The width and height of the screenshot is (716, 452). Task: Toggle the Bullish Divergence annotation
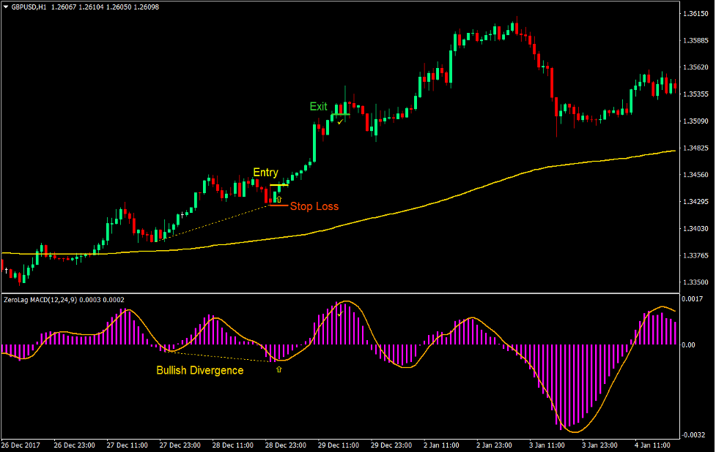(x=199, y=371)
